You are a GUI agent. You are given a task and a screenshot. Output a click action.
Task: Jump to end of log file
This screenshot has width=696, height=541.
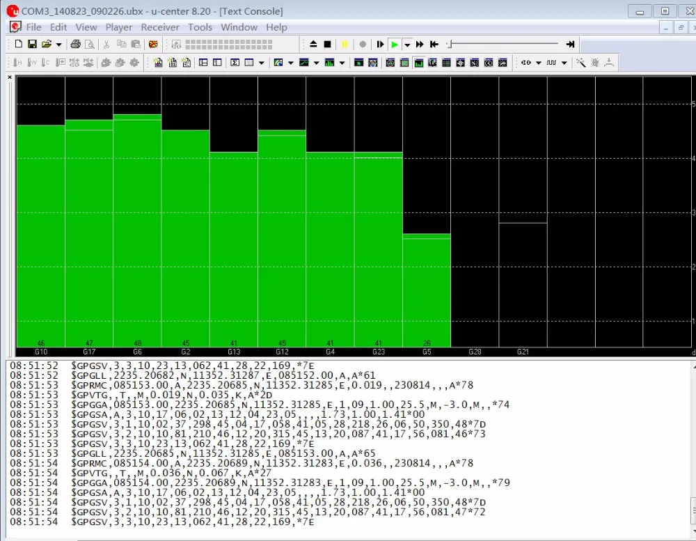[571, 44]
